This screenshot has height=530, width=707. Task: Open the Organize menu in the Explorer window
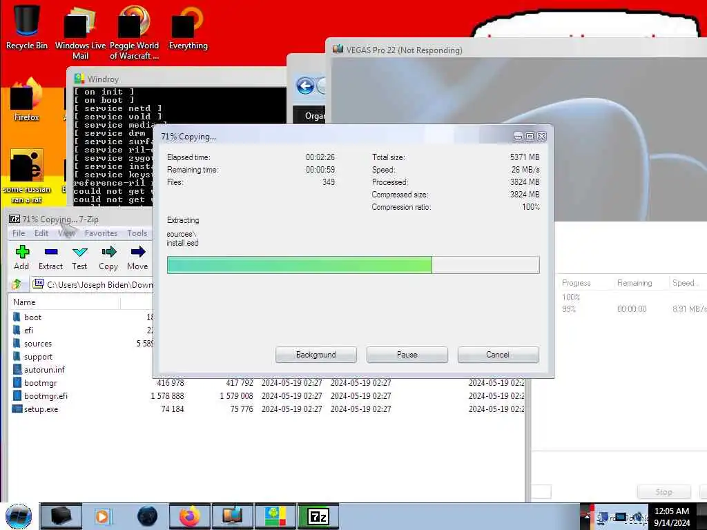(x=315, y=116)
